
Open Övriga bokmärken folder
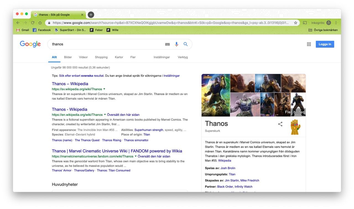[323, 30]
